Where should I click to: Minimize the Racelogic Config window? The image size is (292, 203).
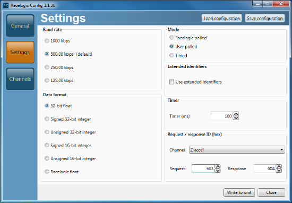258,4
